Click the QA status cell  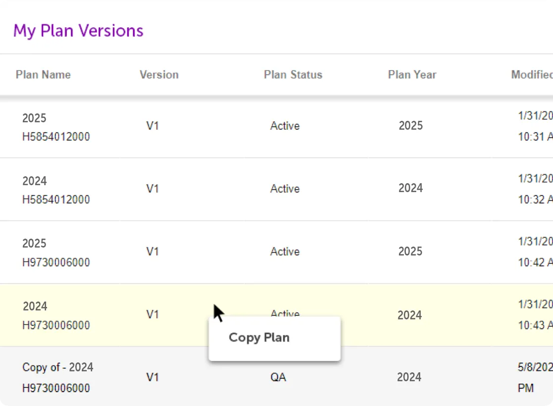pyautogui.click(x=278, y=377)
